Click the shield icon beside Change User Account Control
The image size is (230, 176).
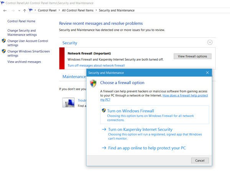[4, 41]
